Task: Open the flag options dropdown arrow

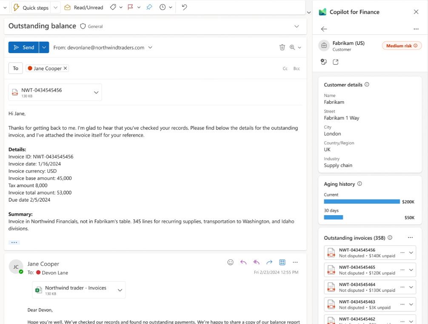Action: (x=139, y=7)
